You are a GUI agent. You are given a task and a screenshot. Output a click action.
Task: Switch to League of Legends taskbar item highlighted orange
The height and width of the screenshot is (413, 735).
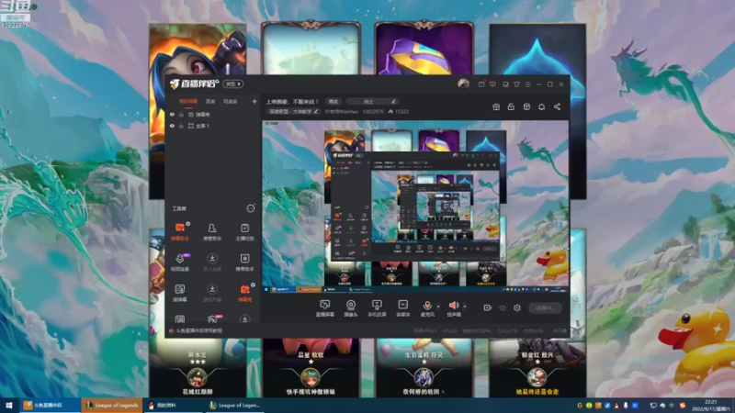111,405
